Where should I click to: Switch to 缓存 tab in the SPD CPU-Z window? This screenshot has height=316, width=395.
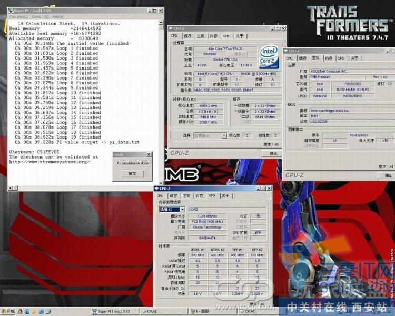point(174,196)
